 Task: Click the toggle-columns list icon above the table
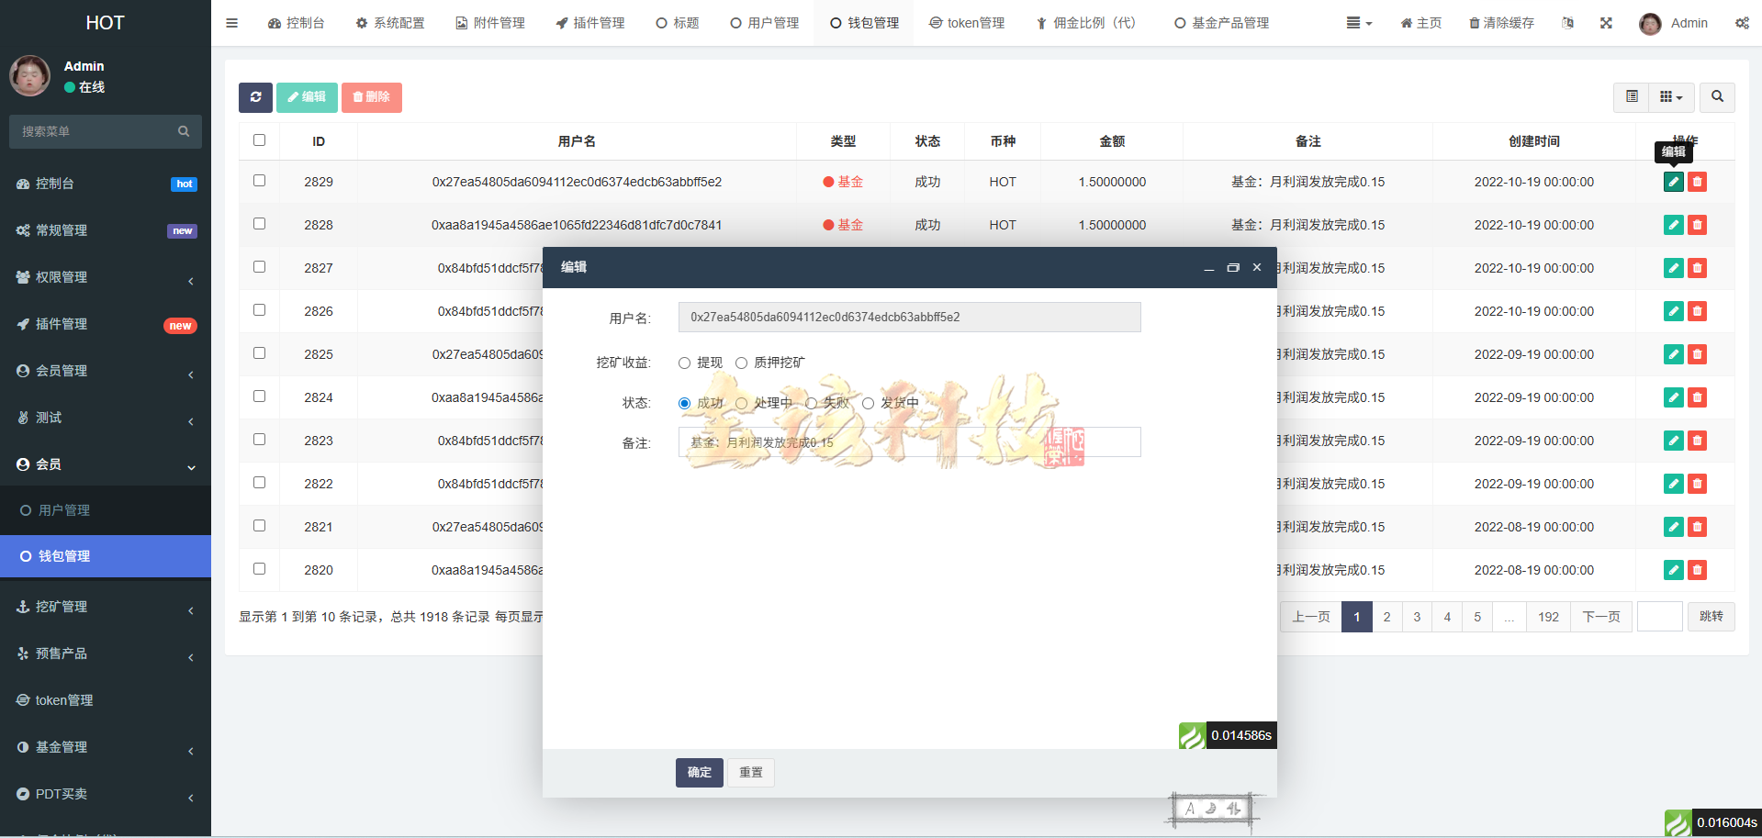coord(1632,97)
